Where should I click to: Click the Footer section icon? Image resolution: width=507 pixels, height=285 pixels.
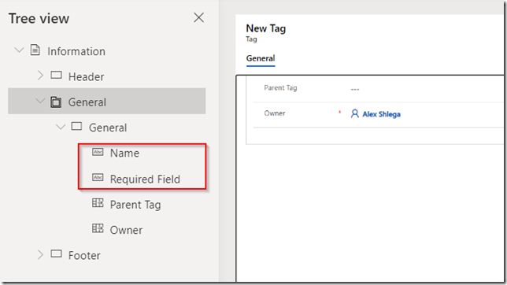(56, 254)
